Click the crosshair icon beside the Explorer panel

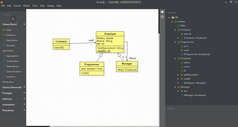click(x=162, y=17)
